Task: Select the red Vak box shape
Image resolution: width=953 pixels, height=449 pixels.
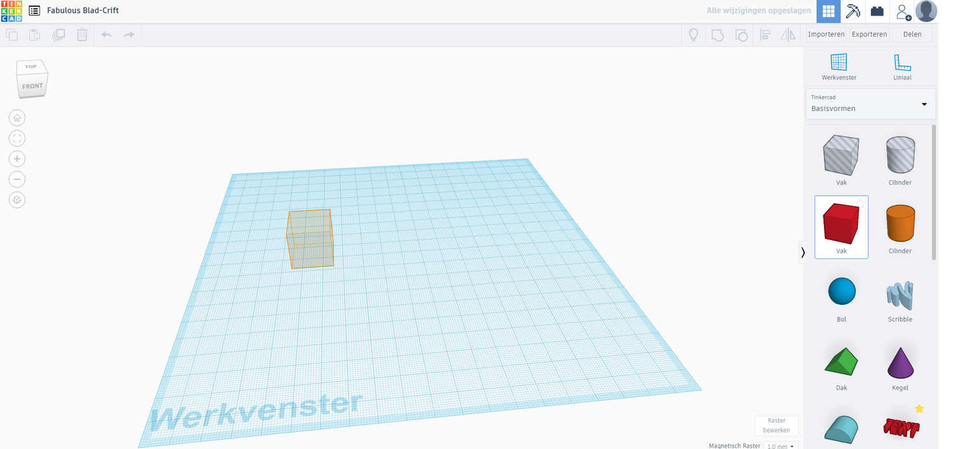Action: 841,227
